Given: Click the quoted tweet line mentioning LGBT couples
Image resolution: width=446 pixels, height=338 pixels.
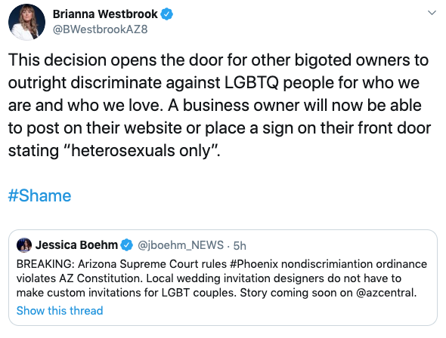Looking at the screenshot, I should coord(216,293).
